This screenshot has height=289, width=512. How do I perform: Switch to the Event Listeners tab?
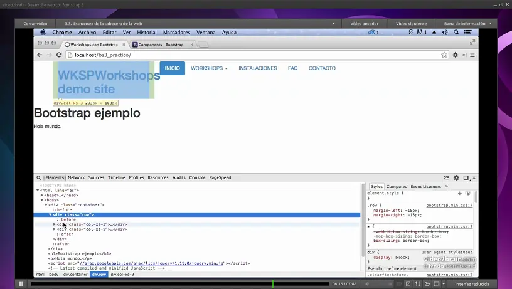(425, 187)
